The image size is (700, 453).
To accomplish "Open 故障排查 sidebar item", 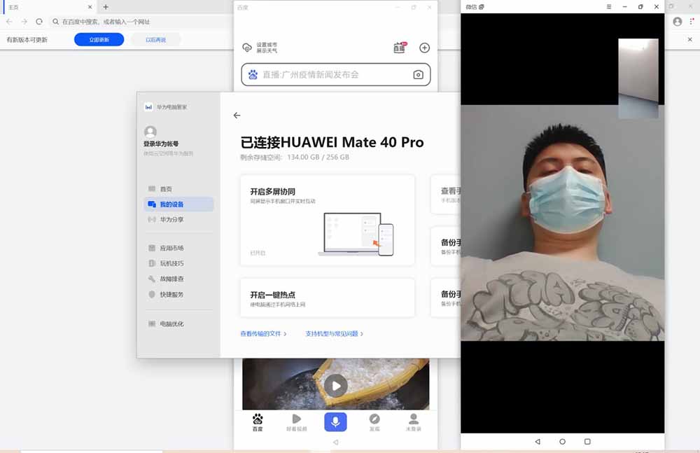I will [x=178, y=279].
